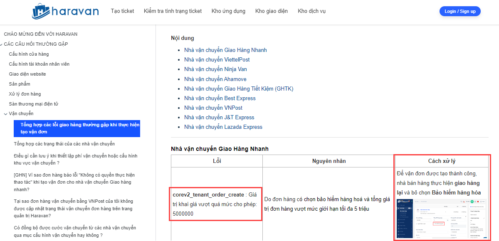Jump to Nhà vận chuyển J&T Express
The width and height of the screenshot is (499, 241).
[219, 117]
